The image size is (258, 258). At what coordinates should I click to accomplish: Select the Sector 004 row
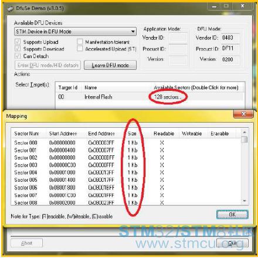click(x=126, y=172)
